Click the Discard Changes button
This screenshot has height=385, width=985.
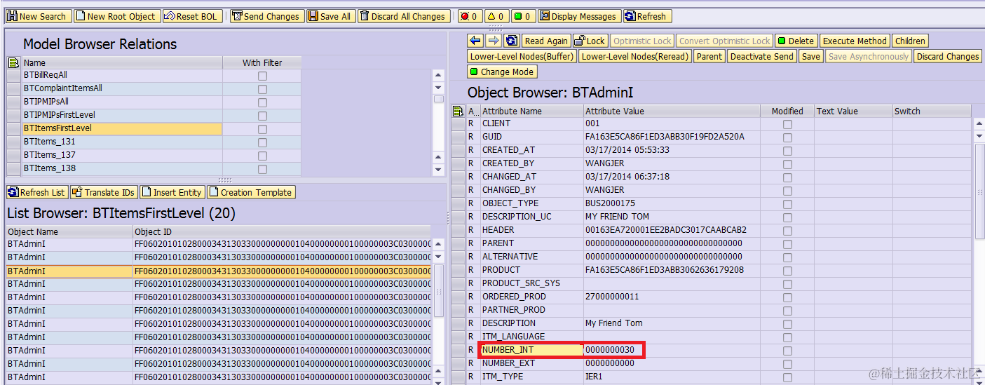(x=948, y=56)
